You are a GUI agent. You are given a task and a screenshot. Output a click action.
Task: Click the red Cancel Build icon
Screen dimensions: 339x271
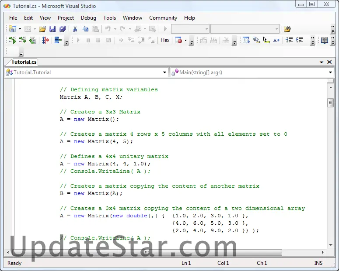(45, 40)
